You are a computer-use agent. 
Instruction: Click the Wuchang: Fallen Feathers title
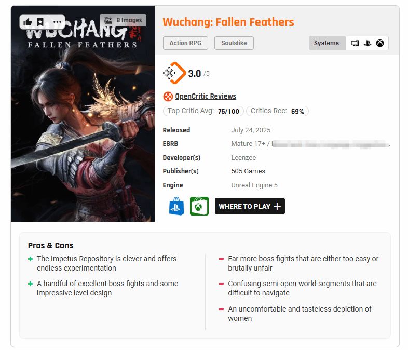pos(228,22)
